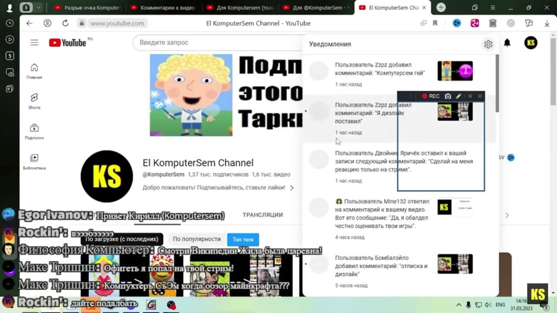Image resolution: width=557 pixels, height=313 pixels.
Task: Expand channel description arrow after Добро пожаловать
Action: pos(292,188)
